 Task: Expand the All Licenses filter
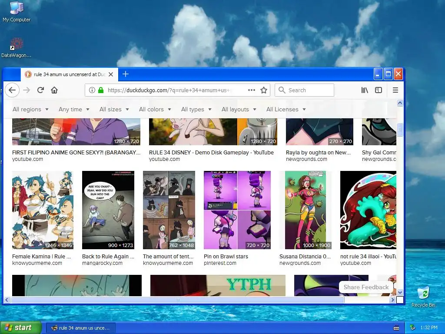pyautogui.click(x=286, y=109)
